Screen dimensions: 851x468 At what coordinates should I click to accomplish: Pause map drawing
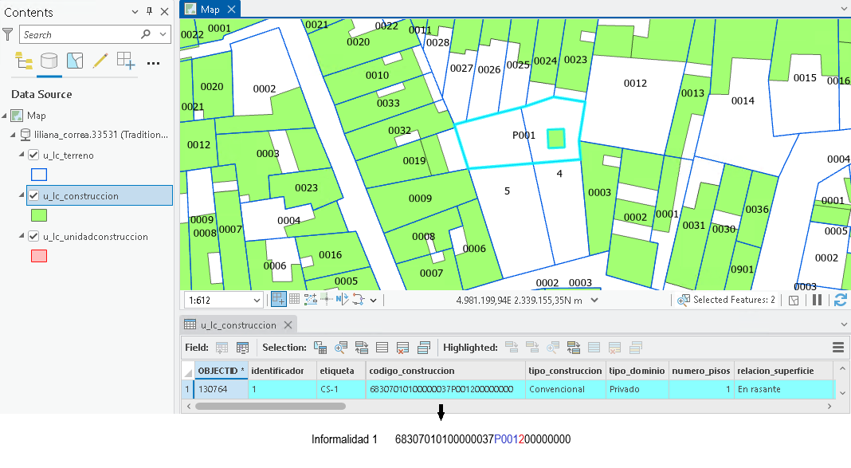coord(817,301)
